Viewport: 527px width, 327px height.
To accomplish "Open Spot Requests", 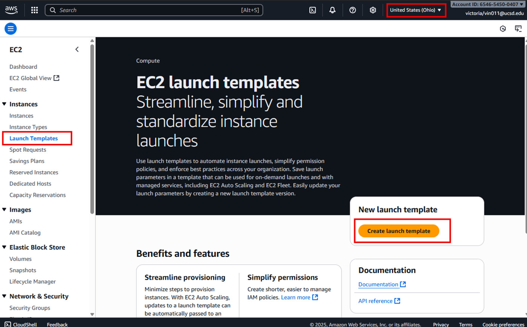I will (x=28, y=150).
